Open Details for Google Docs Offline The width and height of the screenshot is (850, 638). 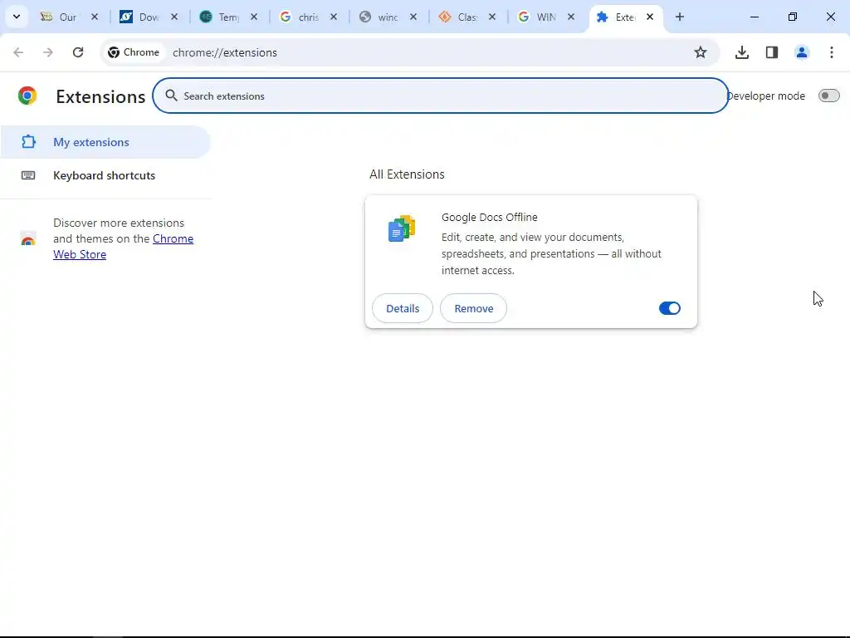[403, 308]
